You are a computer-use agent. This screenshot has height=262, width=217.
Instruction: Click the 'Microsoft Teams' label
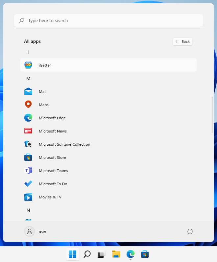[53, 171]
